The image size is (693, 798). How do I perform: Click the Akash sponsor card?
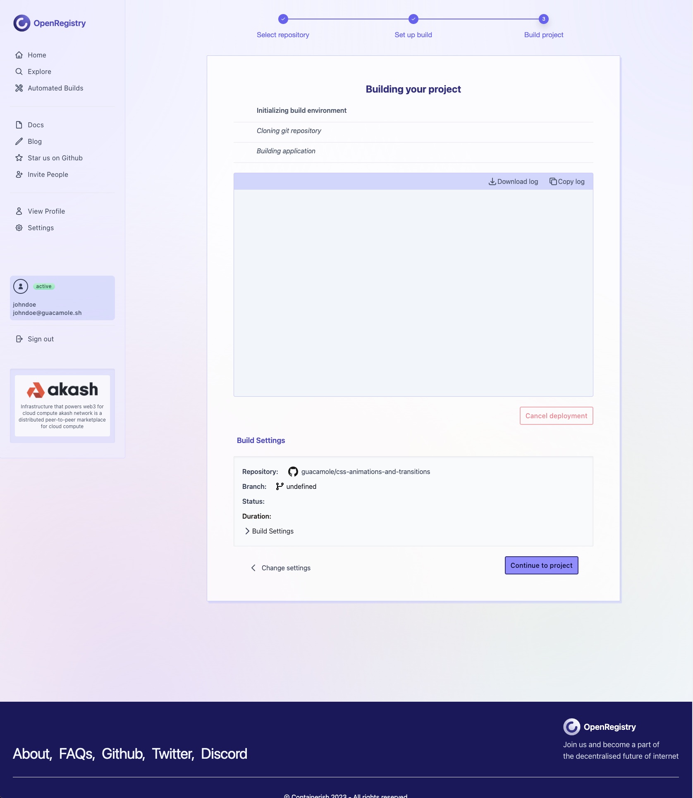tap(62, 405)
